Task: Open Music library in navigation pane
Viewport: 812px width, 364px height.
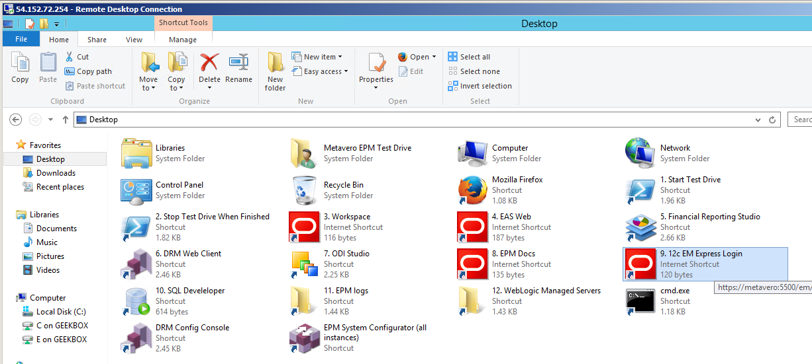Action: tap(40, 242)
